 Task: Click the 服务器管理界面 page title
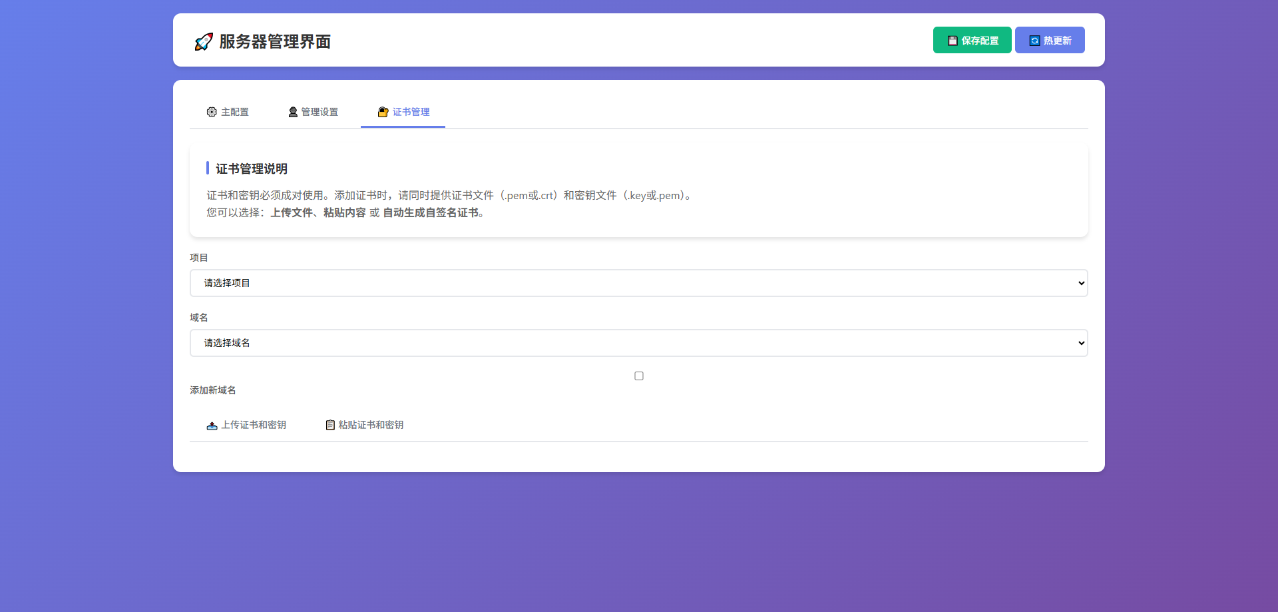tap(275, 41)
